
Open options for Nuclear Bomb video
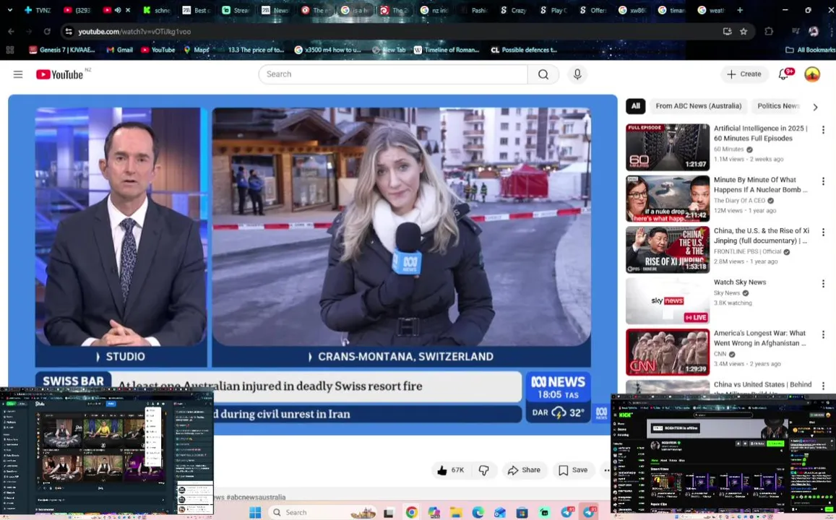(x=823, y=181)
